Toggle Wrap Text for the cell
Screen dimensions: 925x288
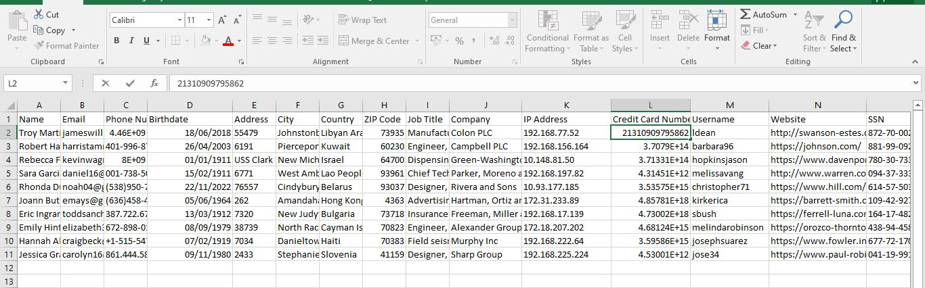pos(363,20)
